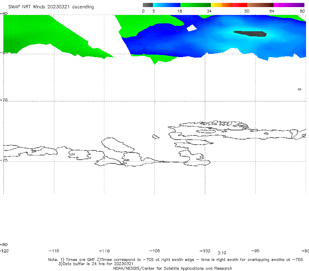Click the longitude label '-105'

tap(154, 251)
